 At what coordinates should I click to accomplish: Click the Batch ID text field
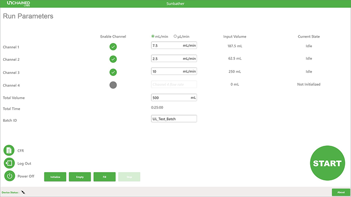pyautogui.click(x=174, y=119)
